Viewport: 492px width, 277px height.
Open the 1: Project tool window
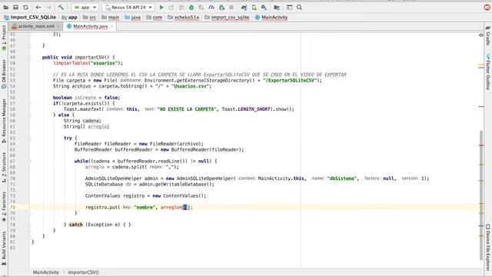click(x=4, y=38)
